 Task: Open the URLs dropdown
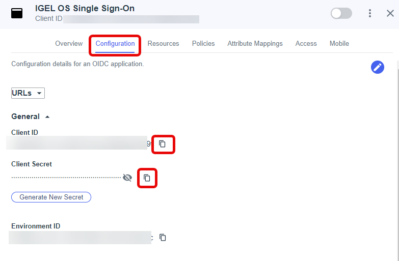pos(28,93)
